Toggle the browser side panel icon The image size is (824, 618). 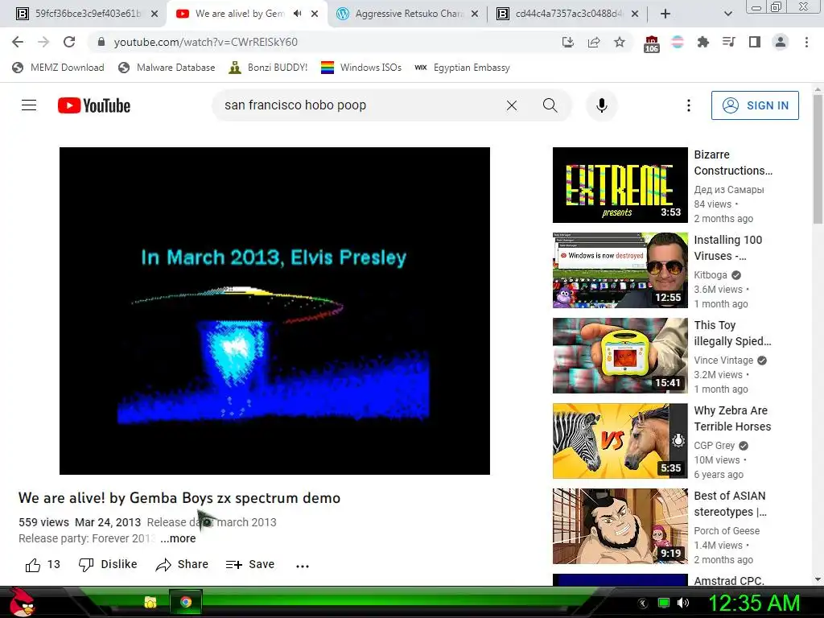click(755, 42)
